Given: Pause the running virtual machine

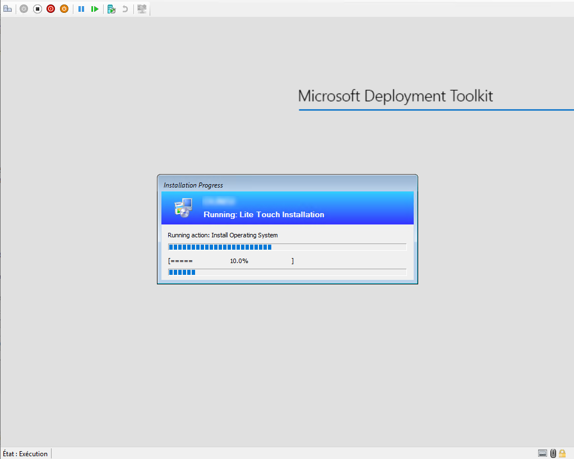Looking at the screenshot, I should (81, 9).
